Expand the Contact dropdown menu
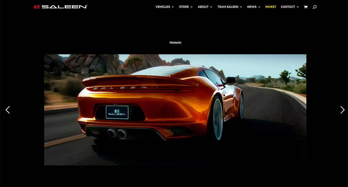 coord(290,7)
